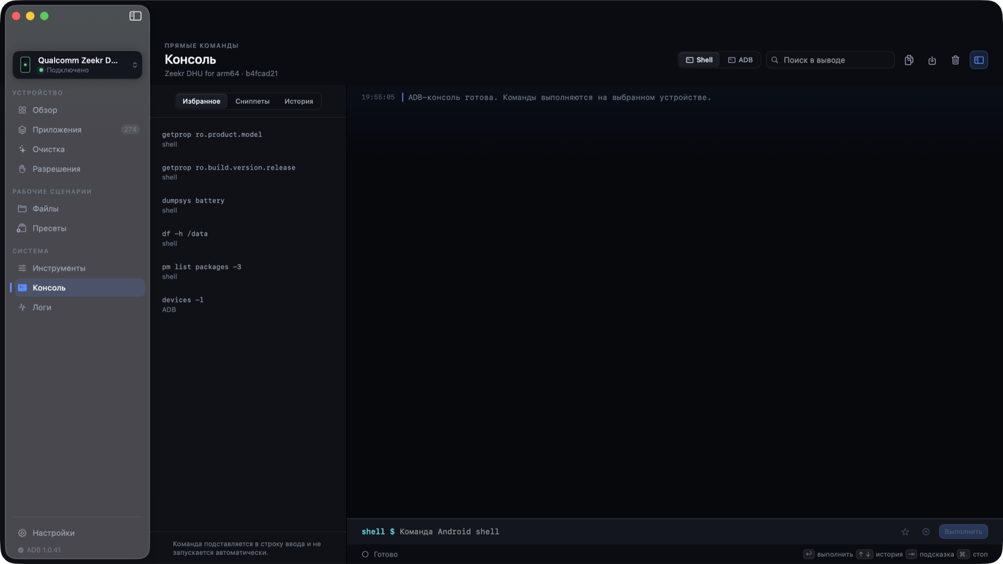
Task: Export console output with download icon
Action: (932, 60)
